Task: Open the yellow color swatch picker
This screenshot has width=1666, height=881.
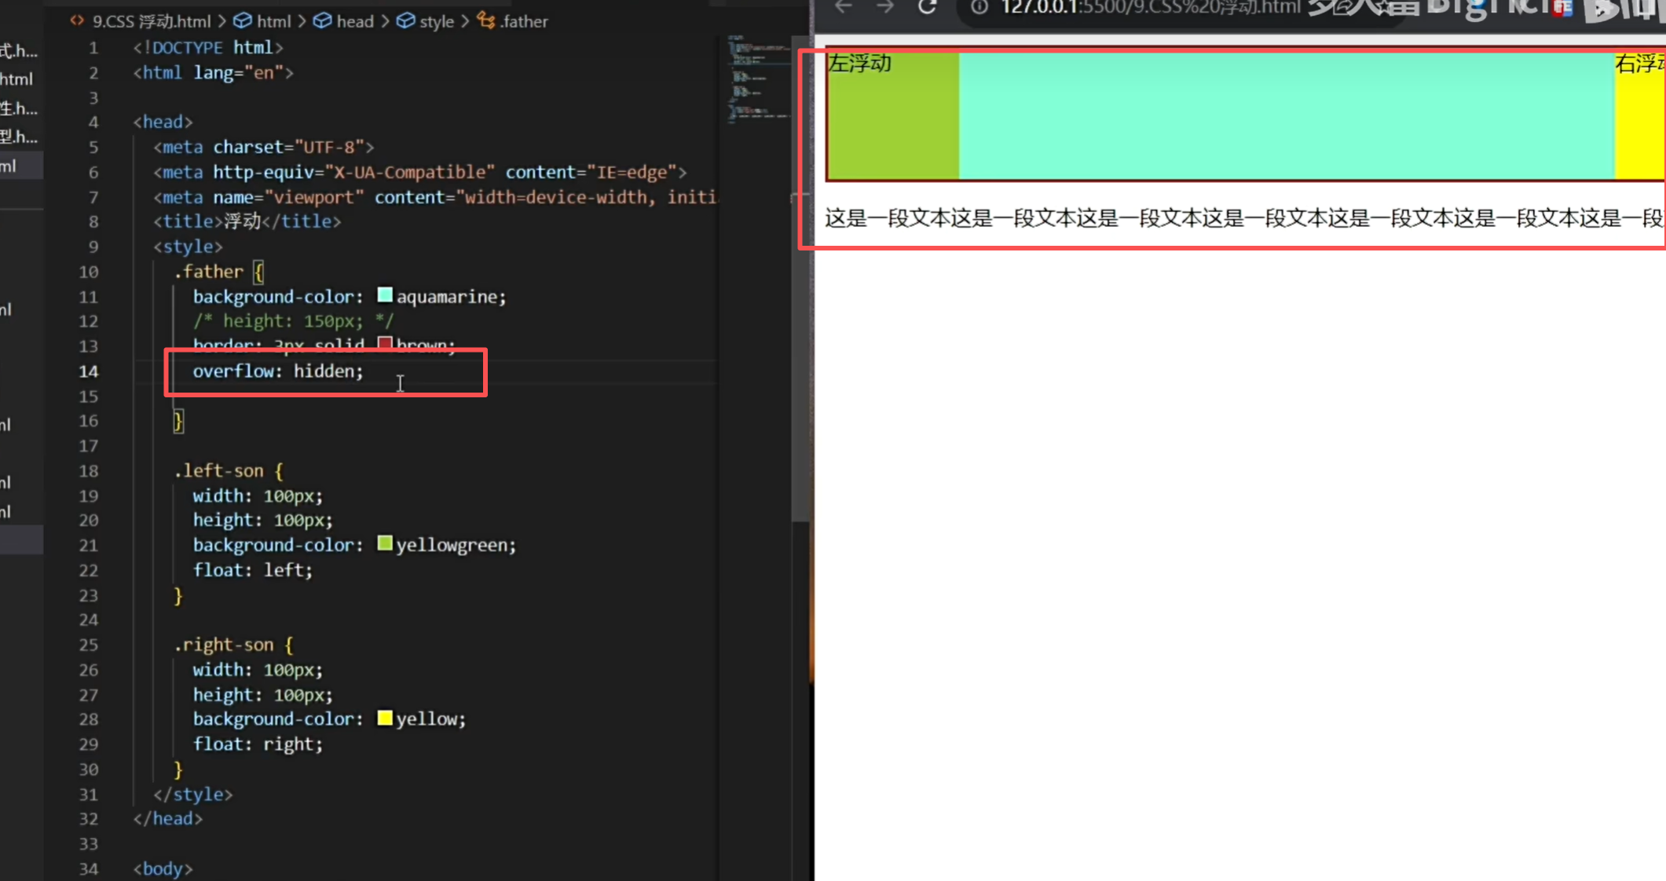Action: tap(385, 718)
